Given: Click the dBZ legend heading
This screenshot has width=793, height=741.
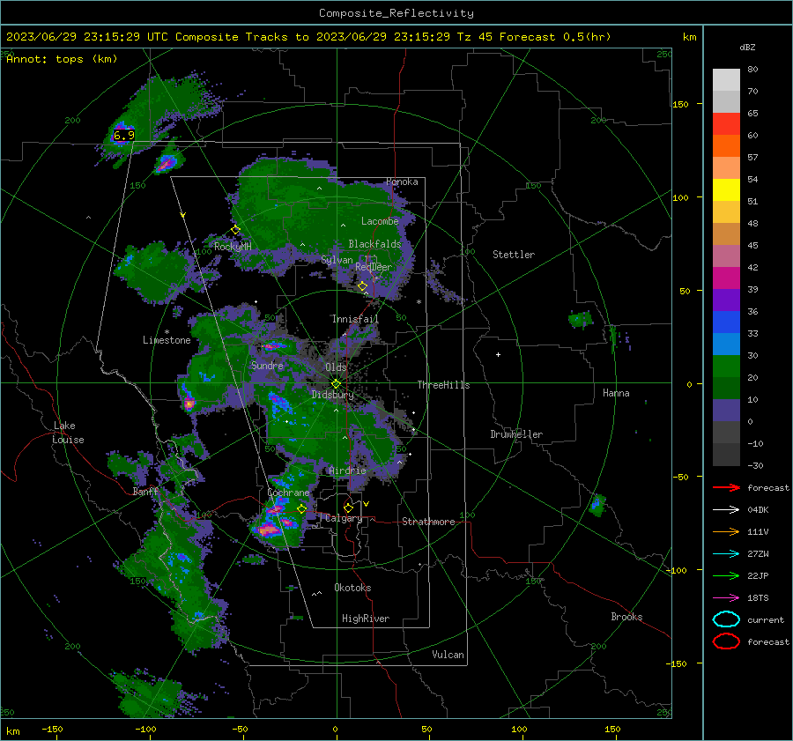Looking at the screenshot, I should [x=747, y=47].
